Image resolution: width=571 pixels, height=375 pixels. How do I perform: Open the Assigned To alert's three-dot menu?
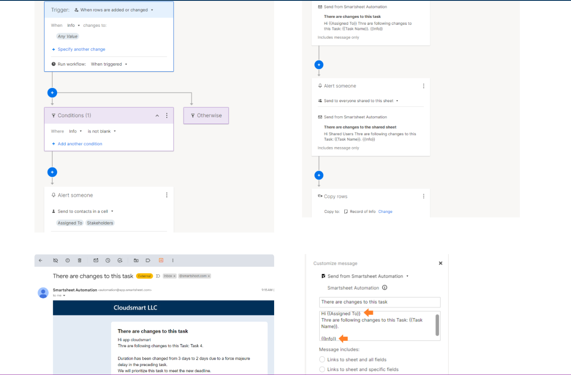coord(167,195)
